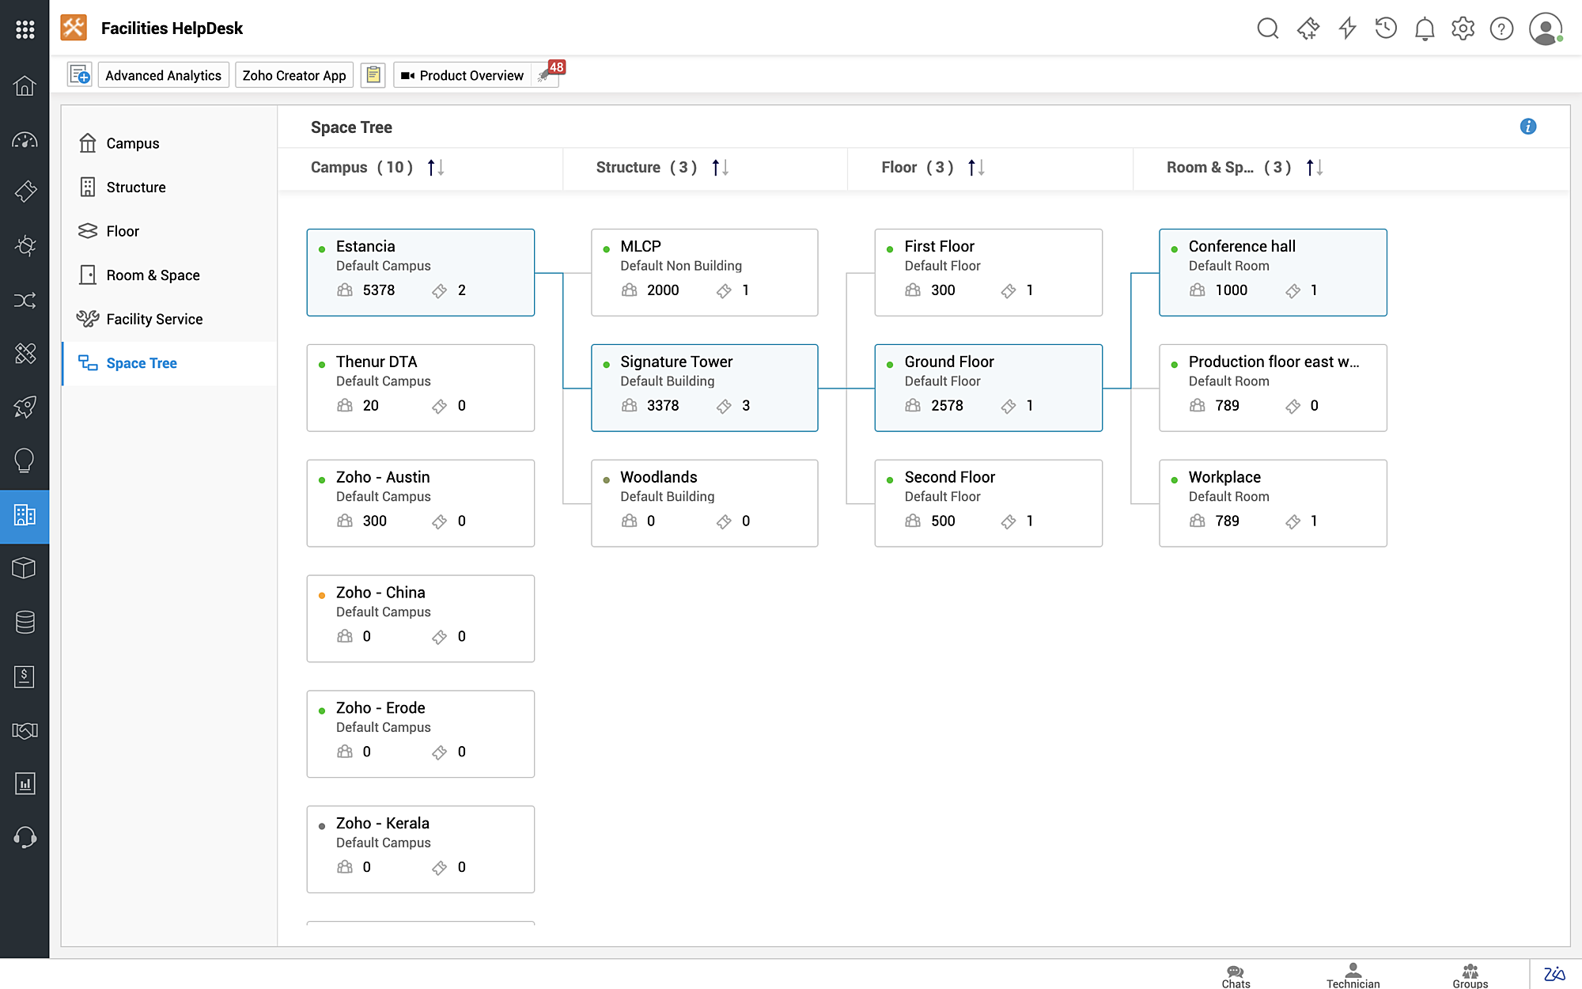The image size is (1582, 989).
Task: Toggle sort order on Structure column
Action: click(x=719, y=168)
